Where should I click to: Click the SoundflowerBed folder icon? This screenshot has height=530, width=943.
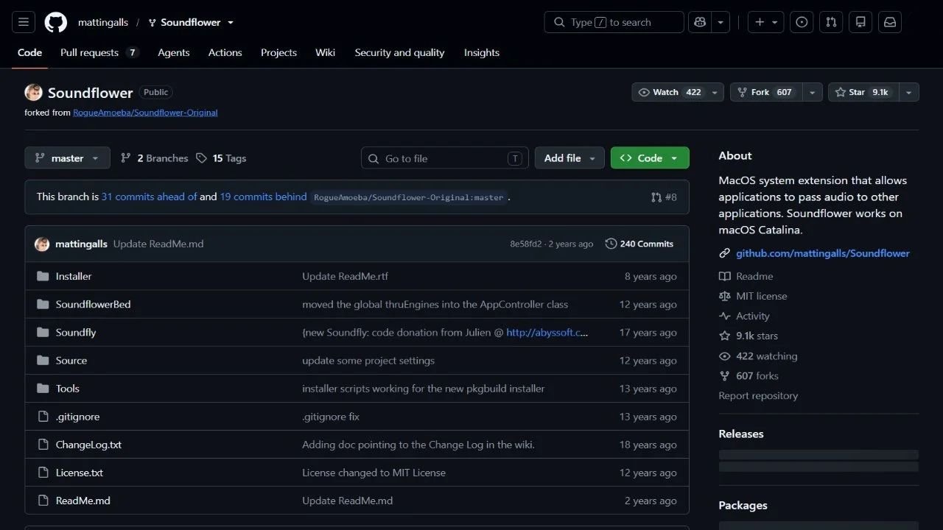[43, 304]
